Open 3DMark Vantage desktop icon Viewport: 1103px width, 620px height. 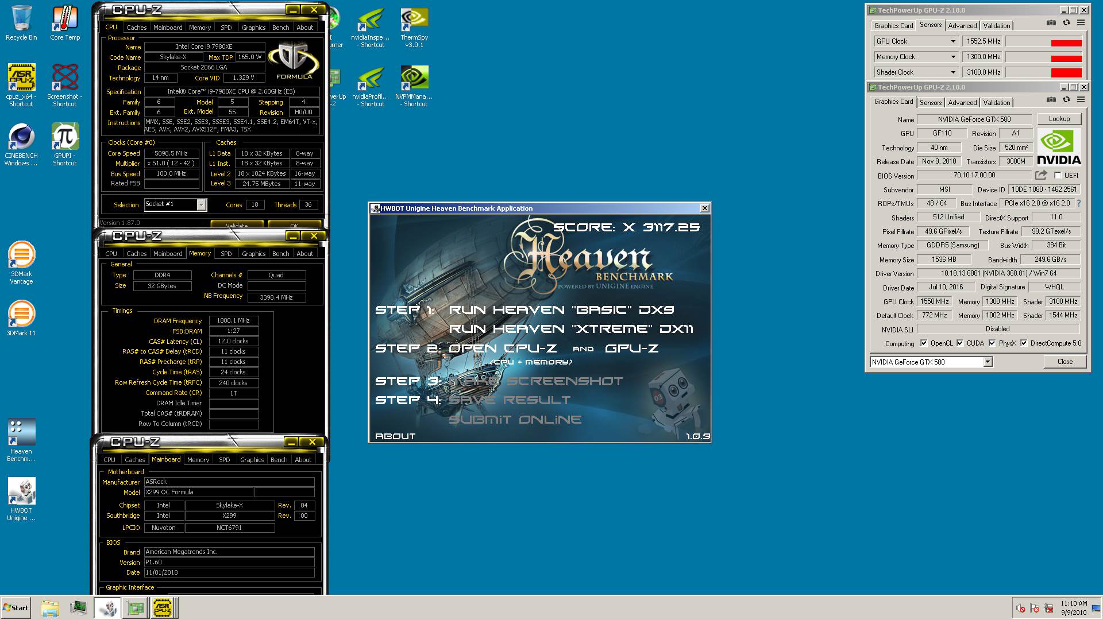[21, 262]
